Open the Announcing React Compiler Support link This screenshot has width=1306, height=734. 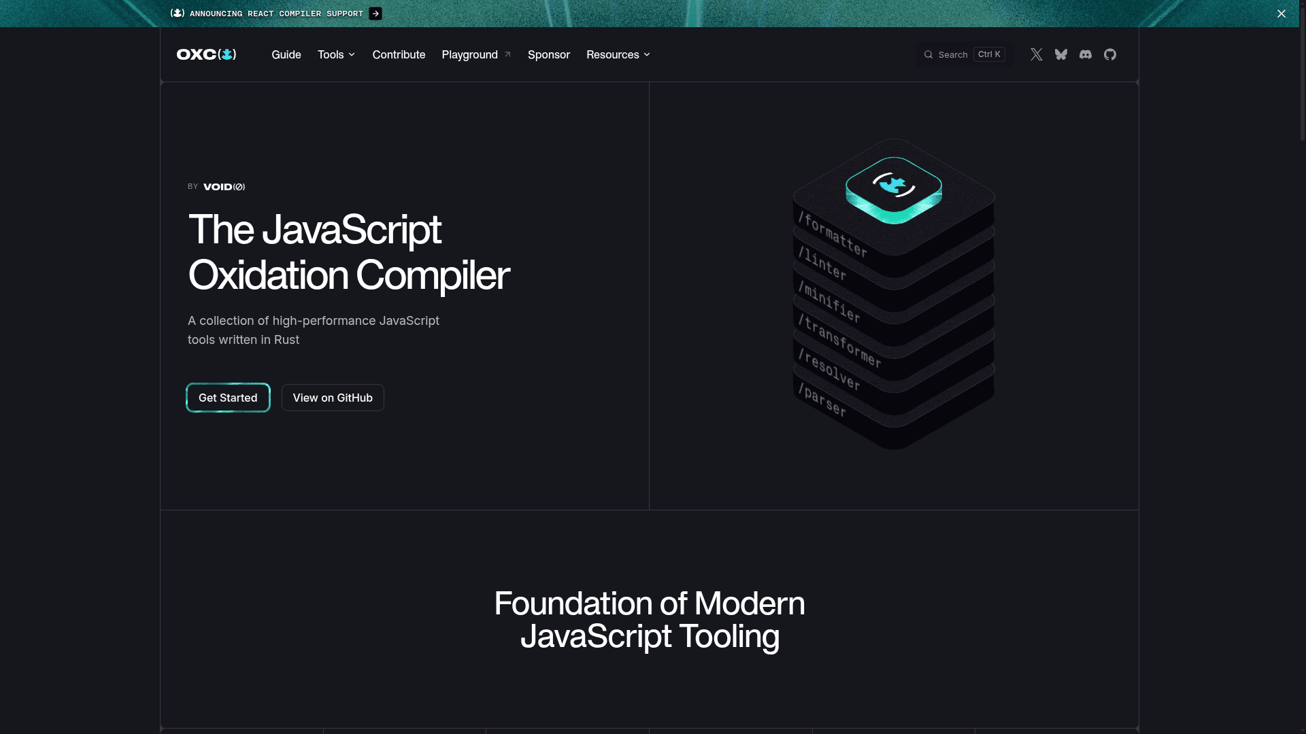pos(276,14)
